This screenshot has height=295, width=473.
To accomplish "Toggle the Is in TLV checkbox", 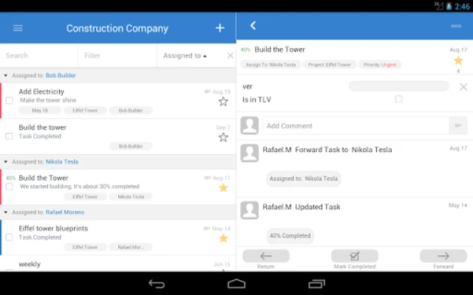I will pyautogui.click(x=399, y=99).
